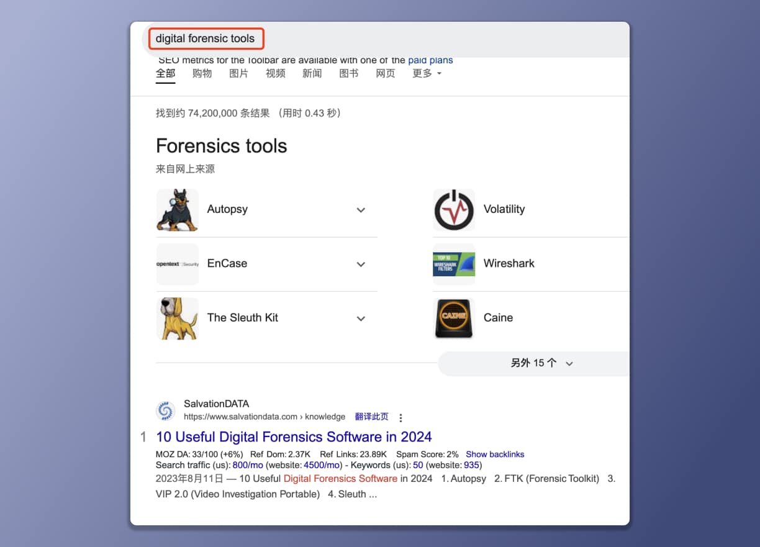The image size is (760, 547).
Task: Click the EnCase tool name
Action: 227,263
